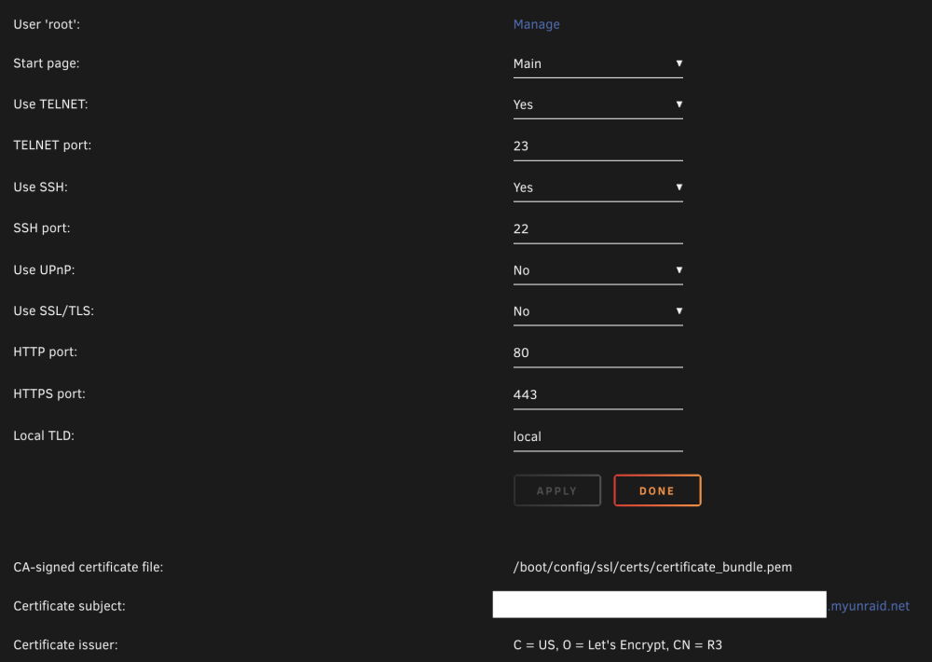Click the 'Use SSL/TLS:' label
932x662 pixels.
pos(53,311)
